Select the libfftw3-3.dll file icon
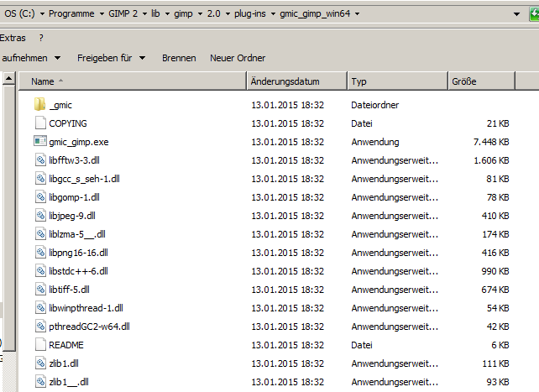The height and width of the screenshot is (392, 539). point(40,160)
